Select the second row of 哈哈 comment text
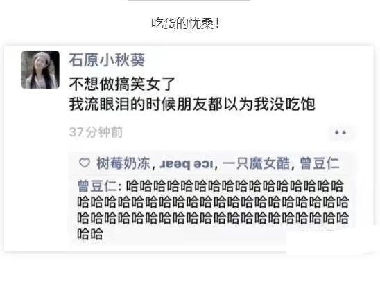Image resolution: width=380 pixels, height=281 pixels. tap(213, 202)
